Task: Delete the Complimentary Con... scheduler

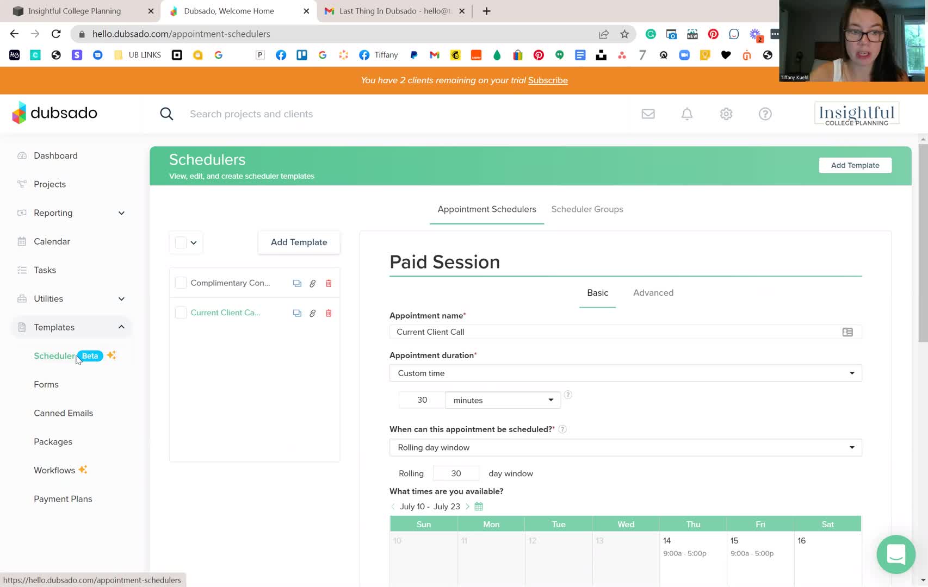Action: click(x=329, y=283)
